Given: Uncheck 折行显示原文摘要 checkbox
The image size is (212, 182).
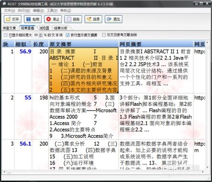Looking at the screenshot, I should tap(68, 35).
